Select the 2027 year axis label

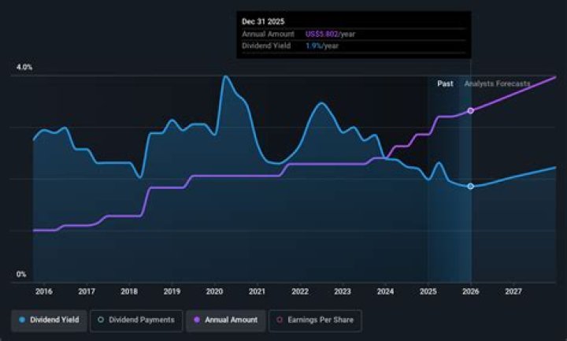(513, 291)
